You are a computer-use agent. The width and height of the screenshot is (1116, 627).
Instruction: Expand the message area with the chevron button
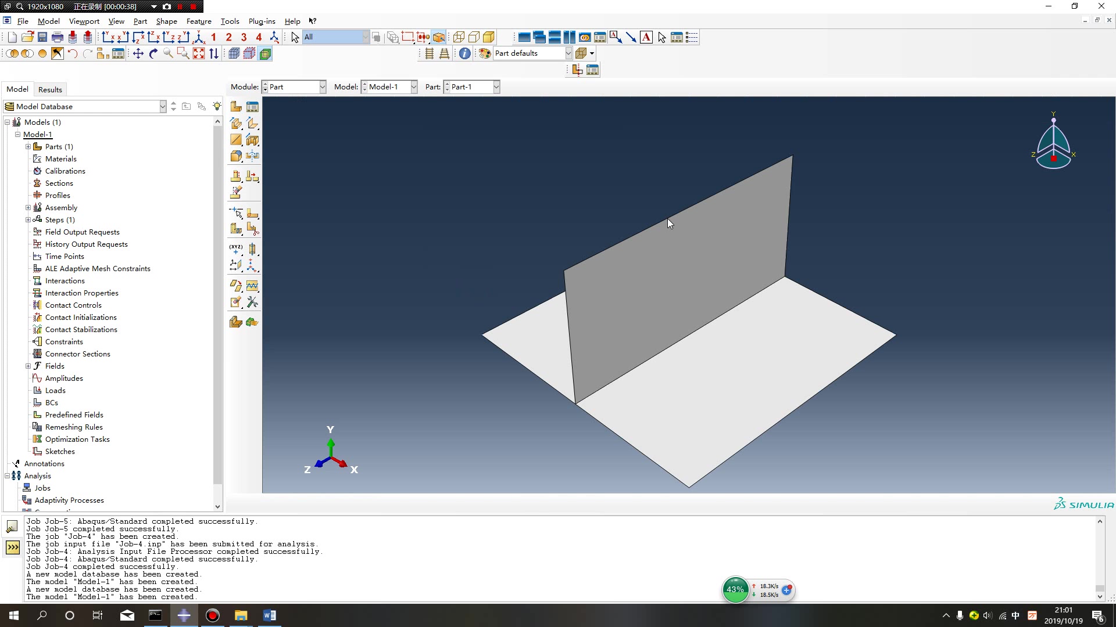coord(12,547)
